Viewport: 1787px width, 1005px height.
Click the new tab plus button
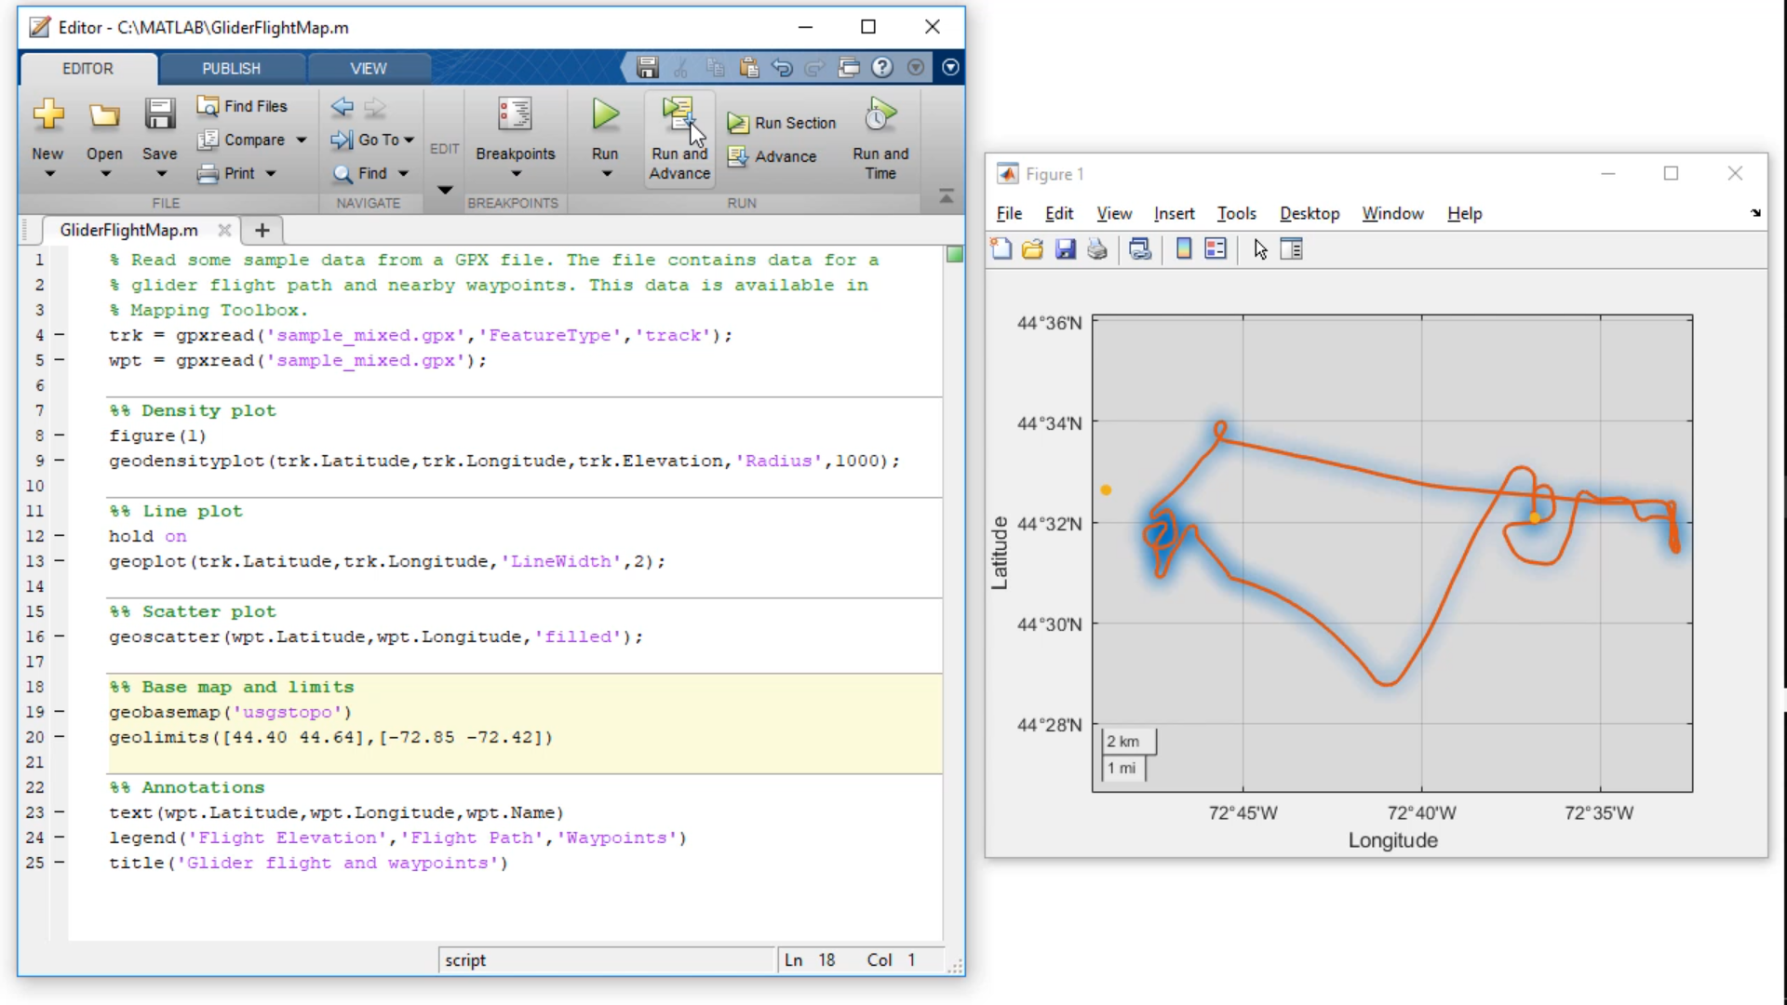click(262, 230)
